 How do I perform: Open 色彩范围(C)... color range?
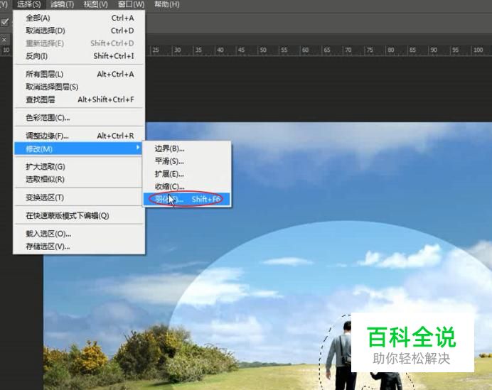click(x=79, y=117)
